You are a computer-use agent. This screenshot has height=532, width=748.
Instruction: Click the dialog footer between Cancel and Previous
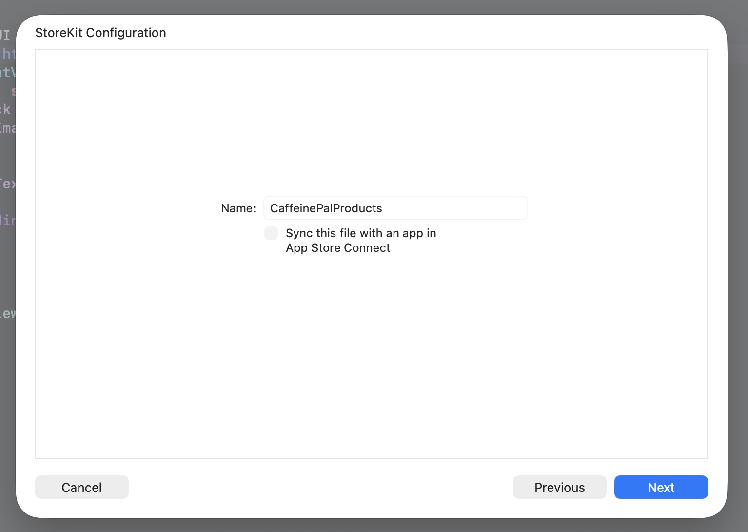pos(321,487)
